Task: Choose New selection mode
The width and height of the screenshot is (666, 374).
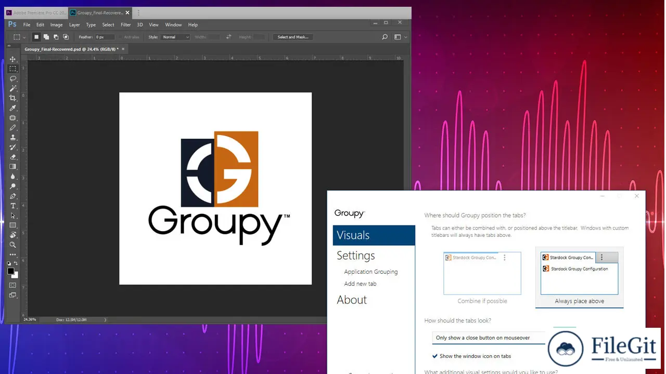Action: coord(36,37)
